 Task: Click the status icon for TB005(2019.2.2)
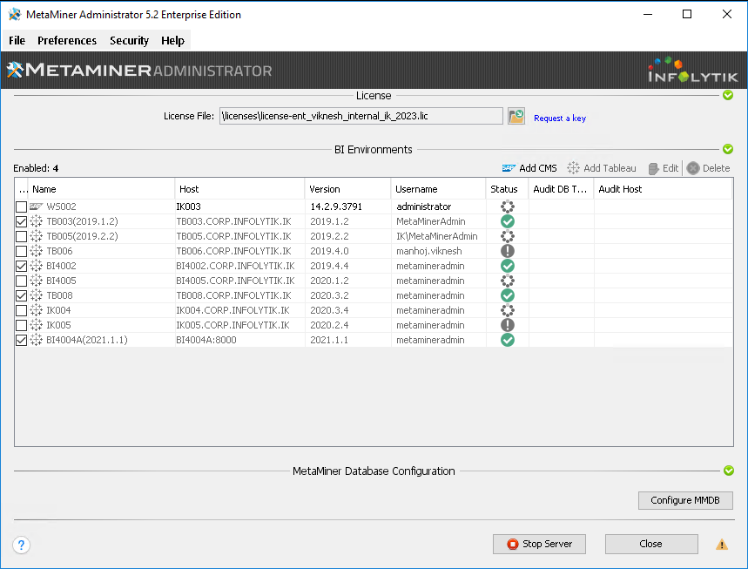coord(508,236)
